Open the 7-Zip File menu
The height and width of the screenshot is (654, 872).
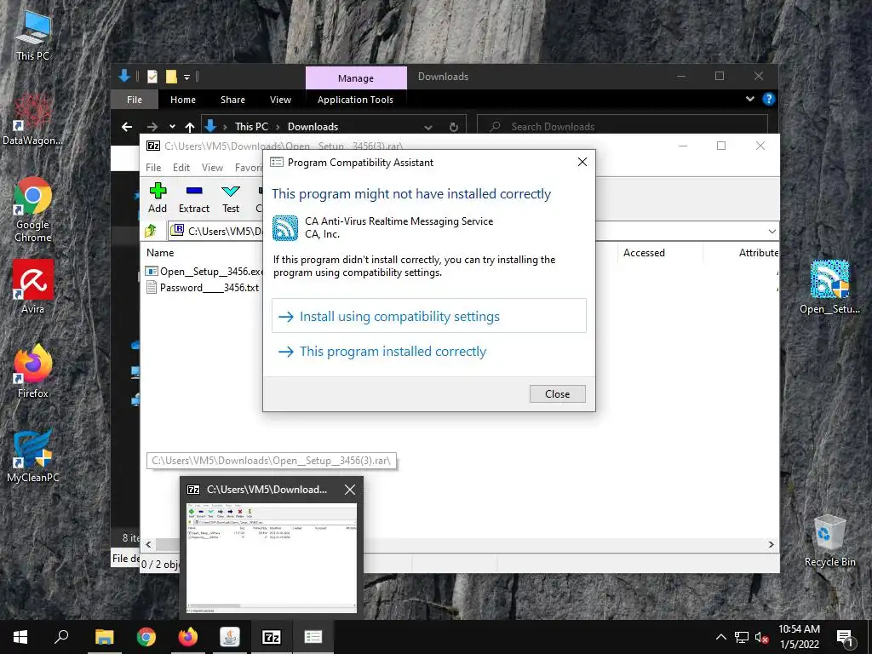(x=153, y=168)
